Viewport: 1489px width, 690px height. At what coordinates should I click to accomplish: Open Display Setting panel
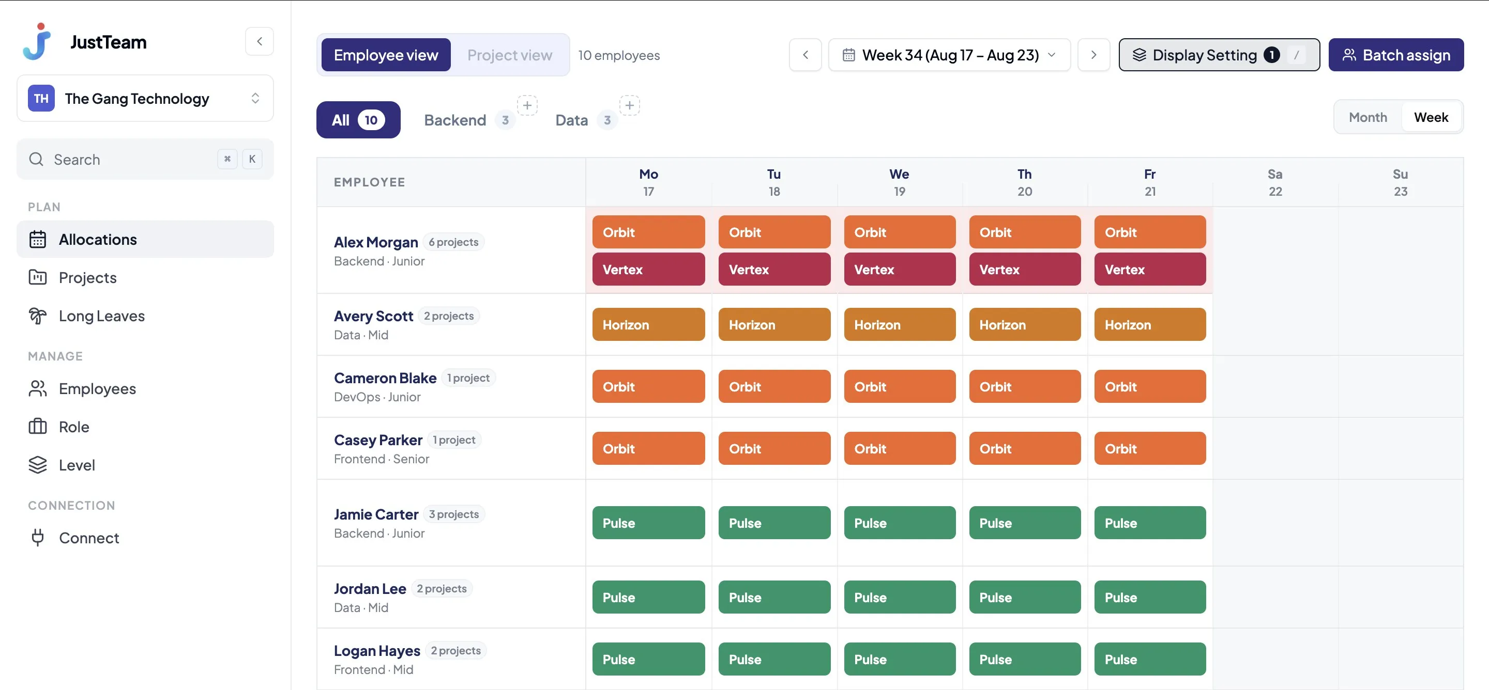(1219, 55)
